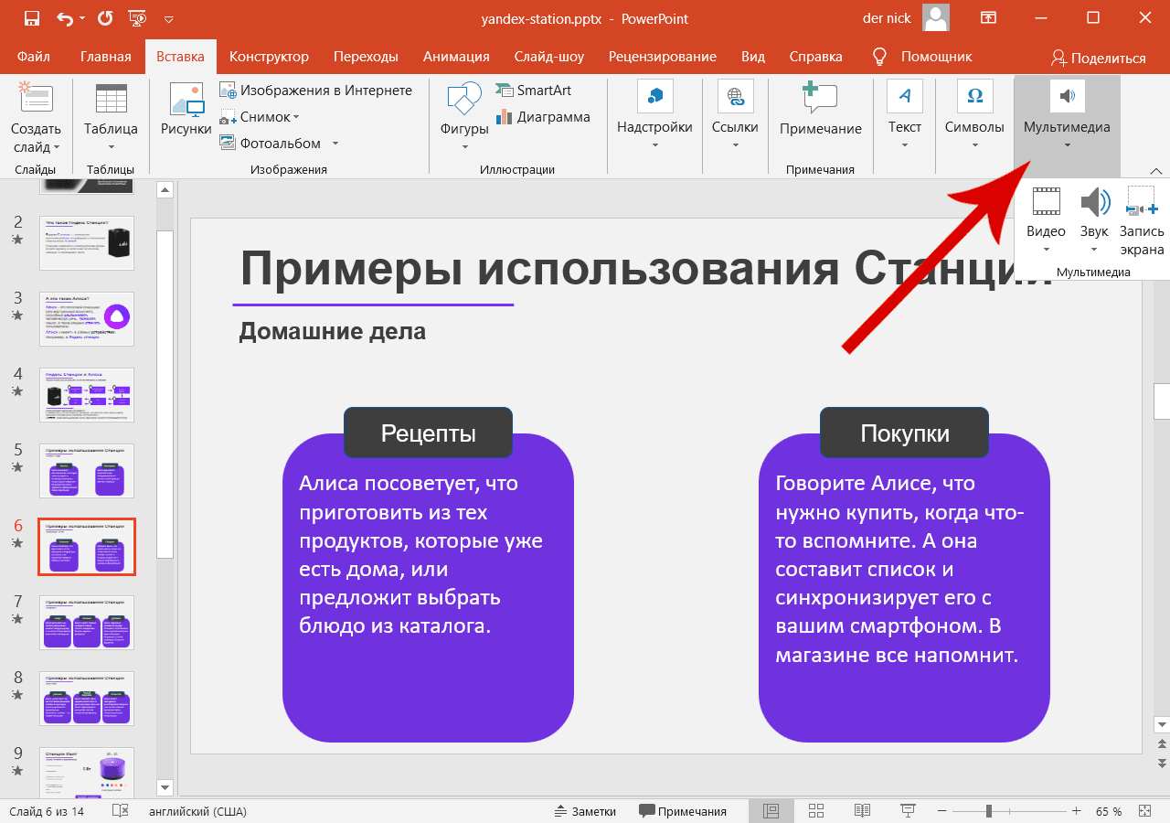Toggle the Примечания comments pane in status bar
This screenshot has height=823, width=1170.
click(683, 811)
